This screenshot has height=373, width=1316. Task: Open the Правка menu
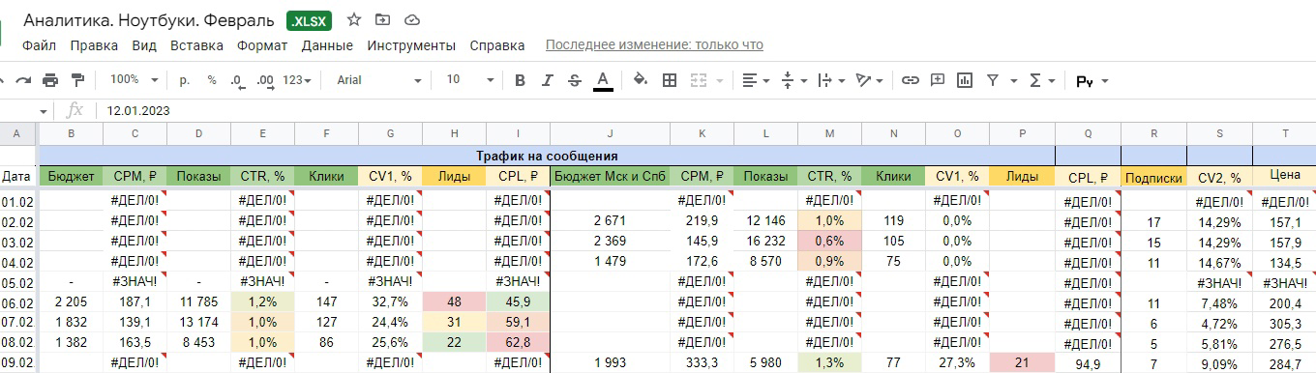point(94,45)
